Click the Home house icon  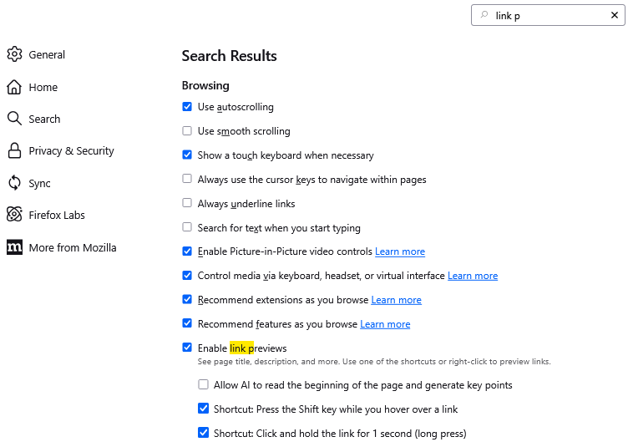(x=14, y=87)
